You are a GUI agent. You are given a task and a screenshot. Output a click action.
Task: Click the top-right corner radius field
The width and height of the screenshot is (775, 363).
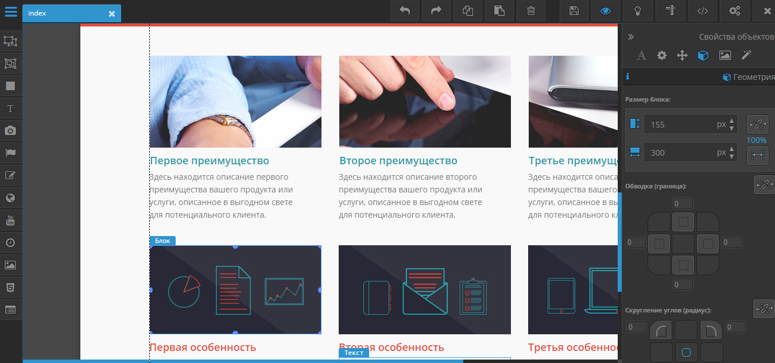click(x=735, y=327)
